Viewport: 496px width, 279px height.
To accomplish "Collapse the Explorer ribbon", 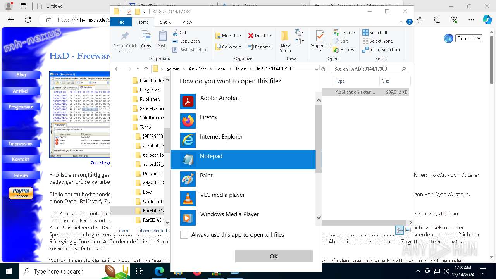I will (401, 22).
